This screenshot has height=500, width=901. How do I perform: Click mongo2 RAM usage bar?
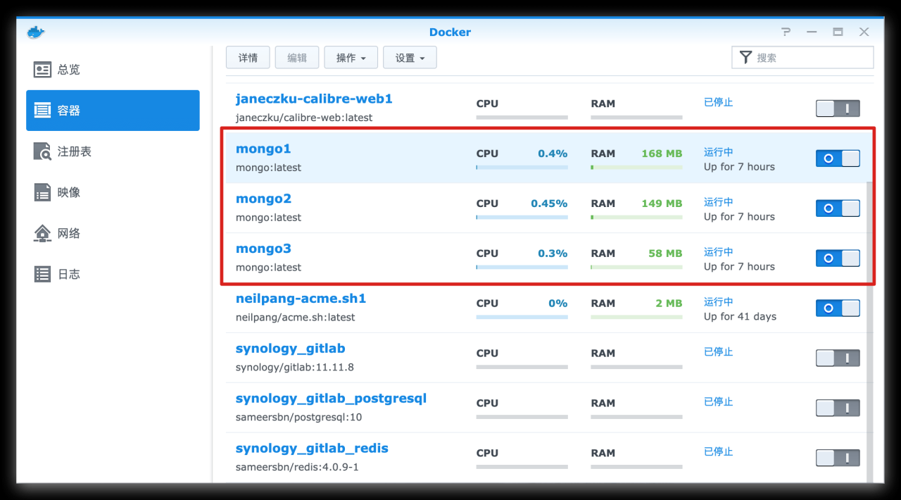tap(636, 218)
